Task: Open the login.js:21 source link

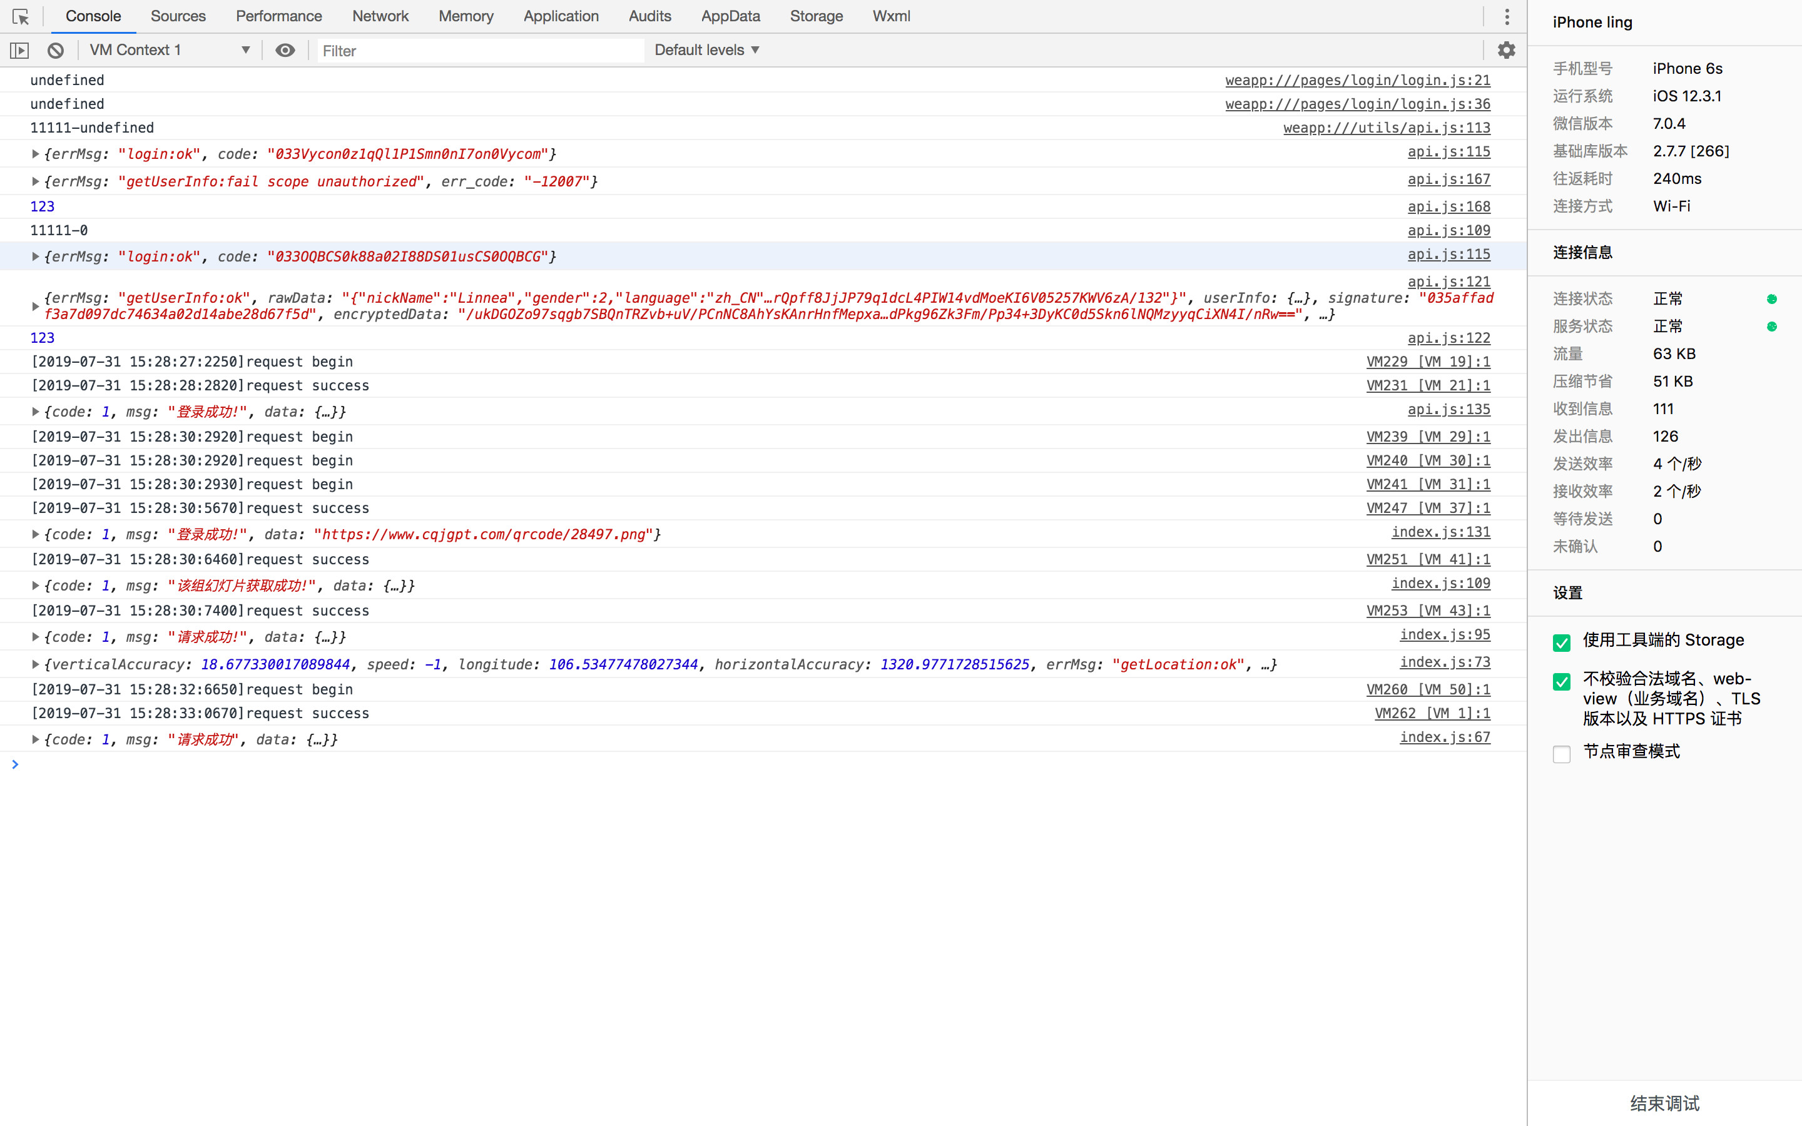Action: tap(1357, 81)
